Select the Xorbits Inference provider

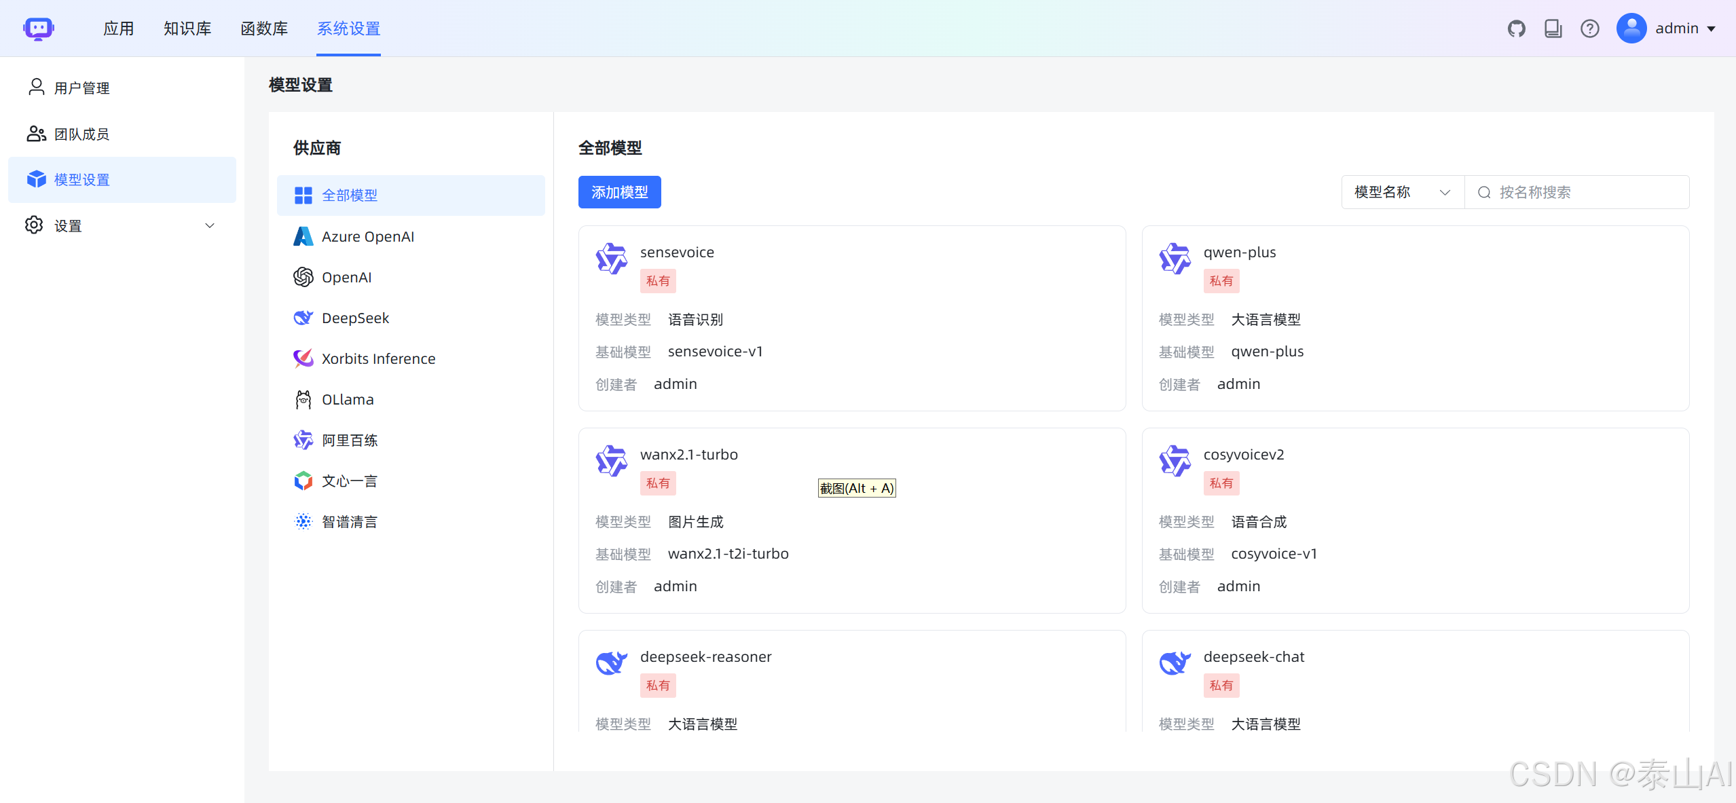coord(378,358)
